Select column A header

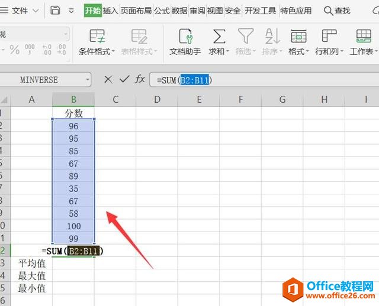tap(31, 99)
